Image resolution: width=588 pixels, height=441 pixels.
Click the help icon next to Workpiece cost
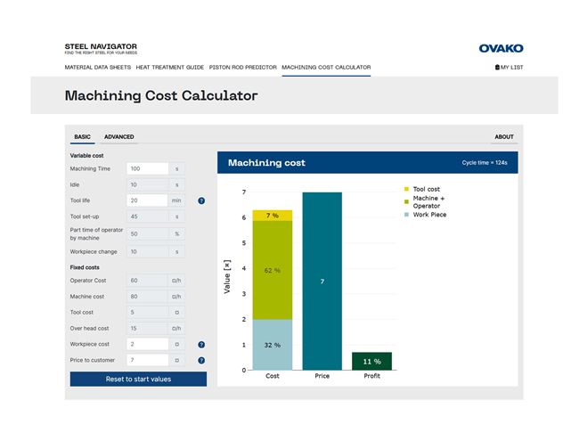coord(201,344)
